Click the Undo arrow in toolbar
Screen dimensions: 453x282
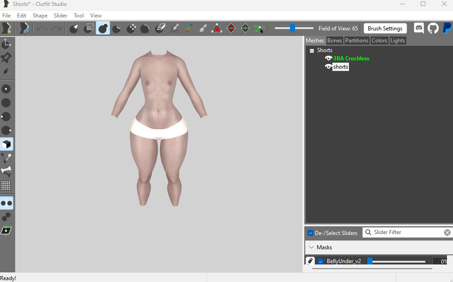(x=42, y=29)
